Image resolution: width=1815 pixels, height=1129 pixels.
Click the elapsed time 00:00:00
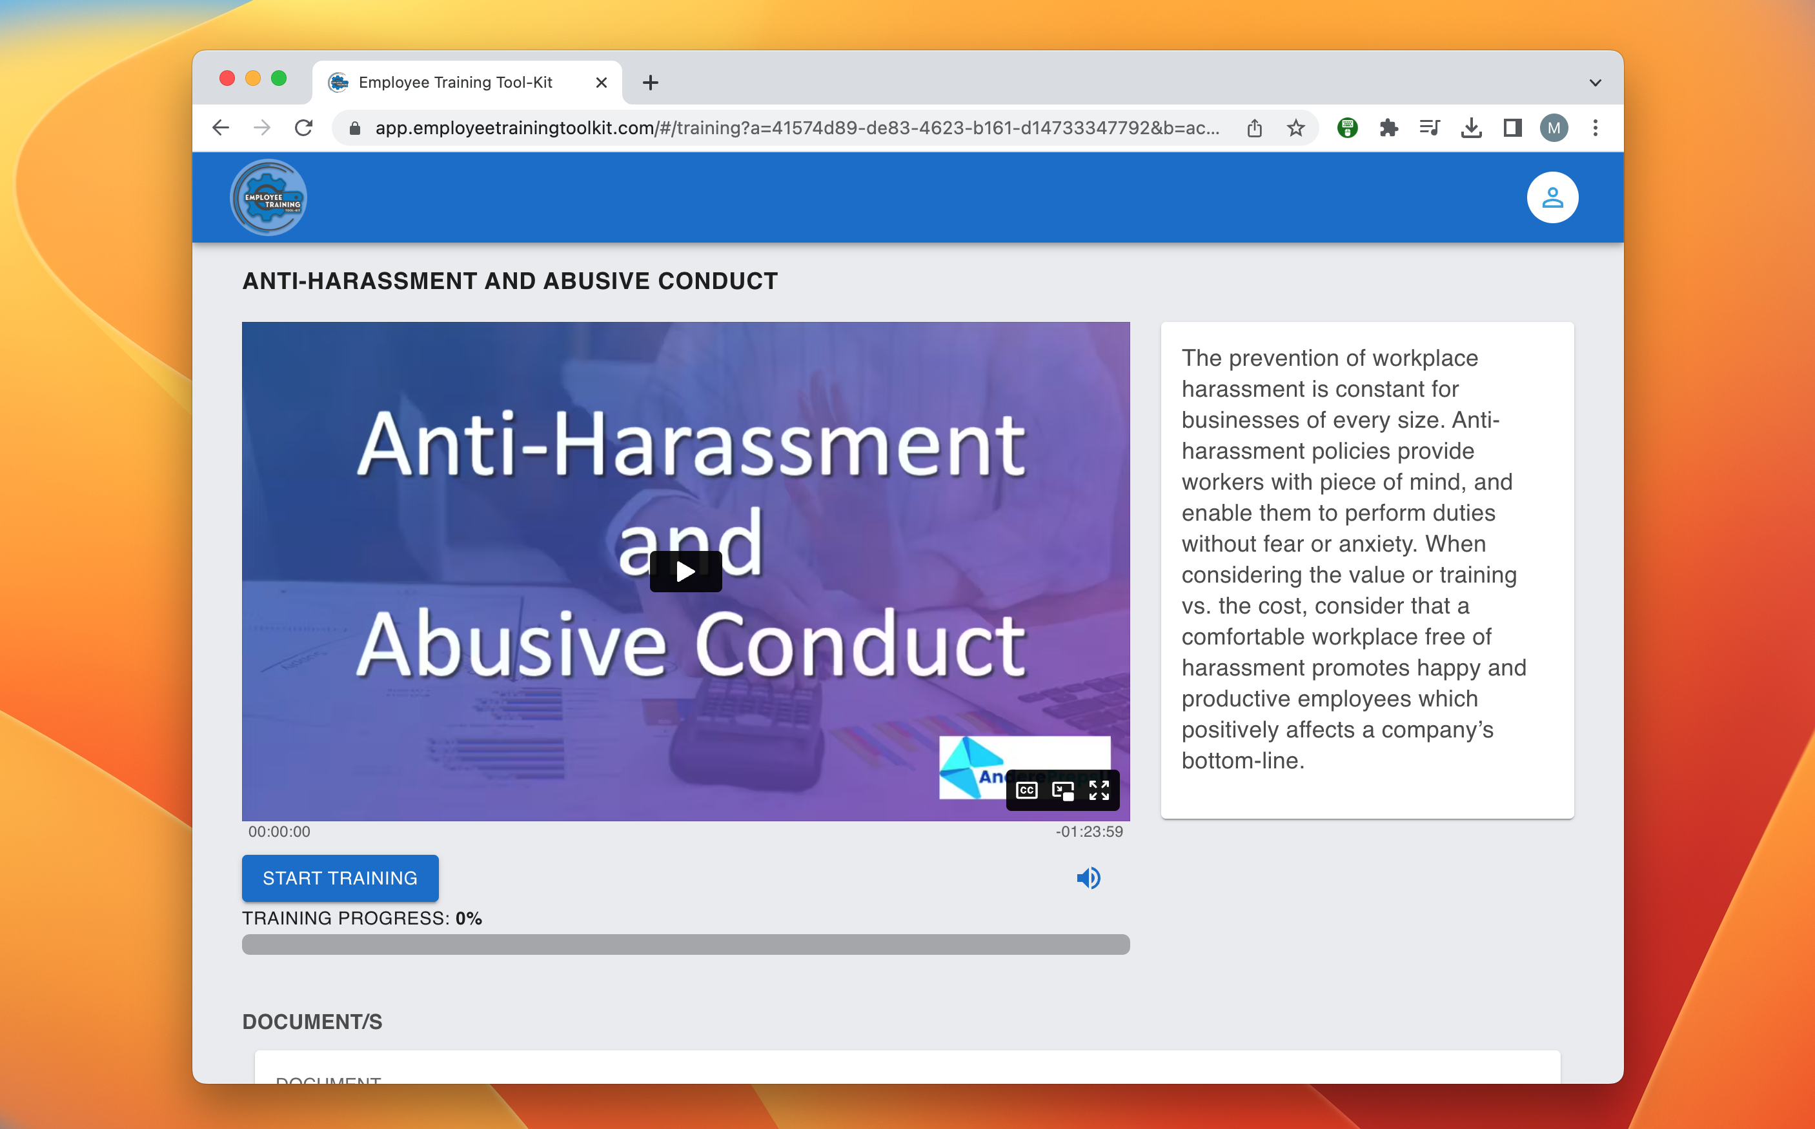(x=279, y=831)
